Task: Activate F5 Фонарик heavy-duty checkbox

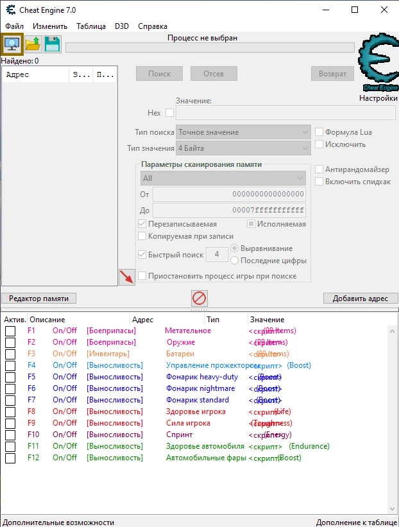Action: 10,377
